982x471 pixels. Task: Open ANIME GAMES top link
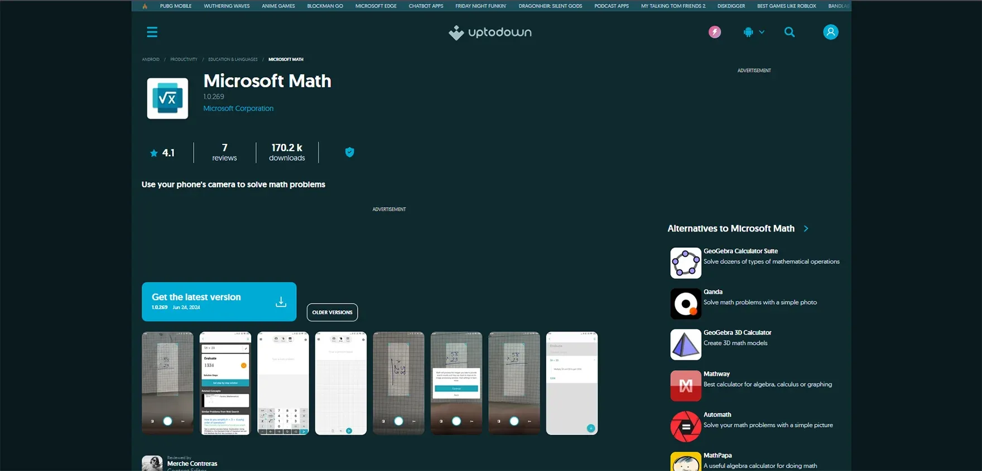(278, 6)
